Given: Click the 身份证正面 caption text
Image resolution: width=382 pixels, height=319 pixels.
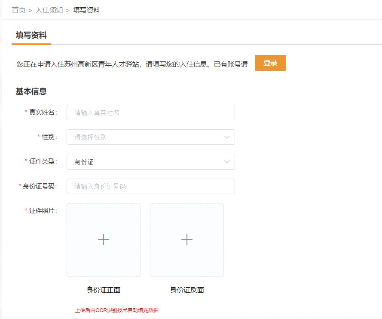Looking at the screenshot, I should point(104,290).
